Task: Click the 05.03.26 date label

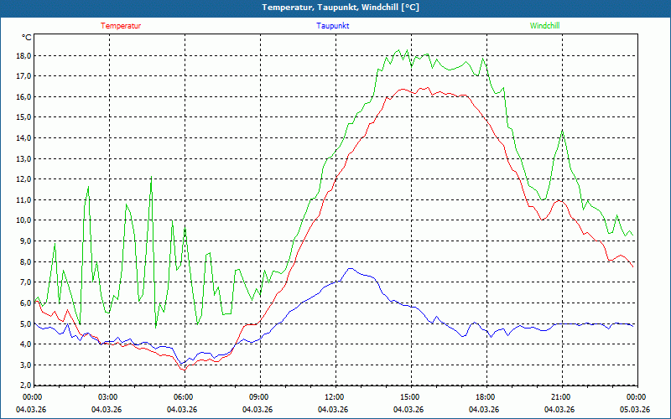Action: (x=635, y=410)
